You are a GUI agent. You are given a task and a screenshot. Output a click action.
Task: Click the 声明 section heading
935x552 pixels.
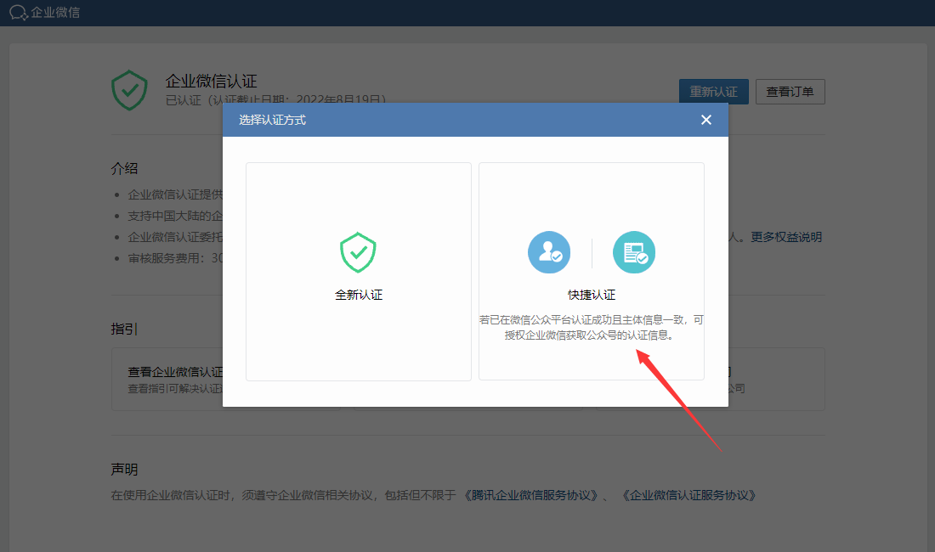pyautogui.click(x=124, y=470)
